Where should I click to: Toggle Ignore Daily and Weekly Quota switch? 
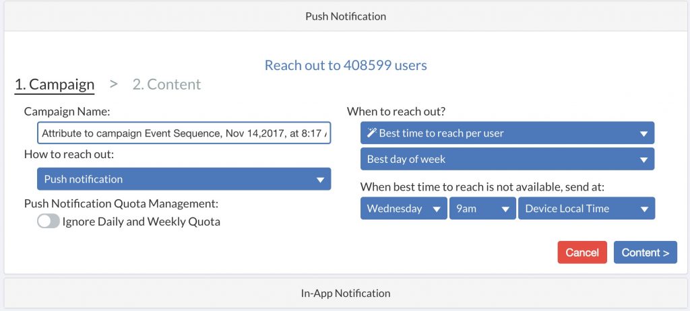[49, 221]
